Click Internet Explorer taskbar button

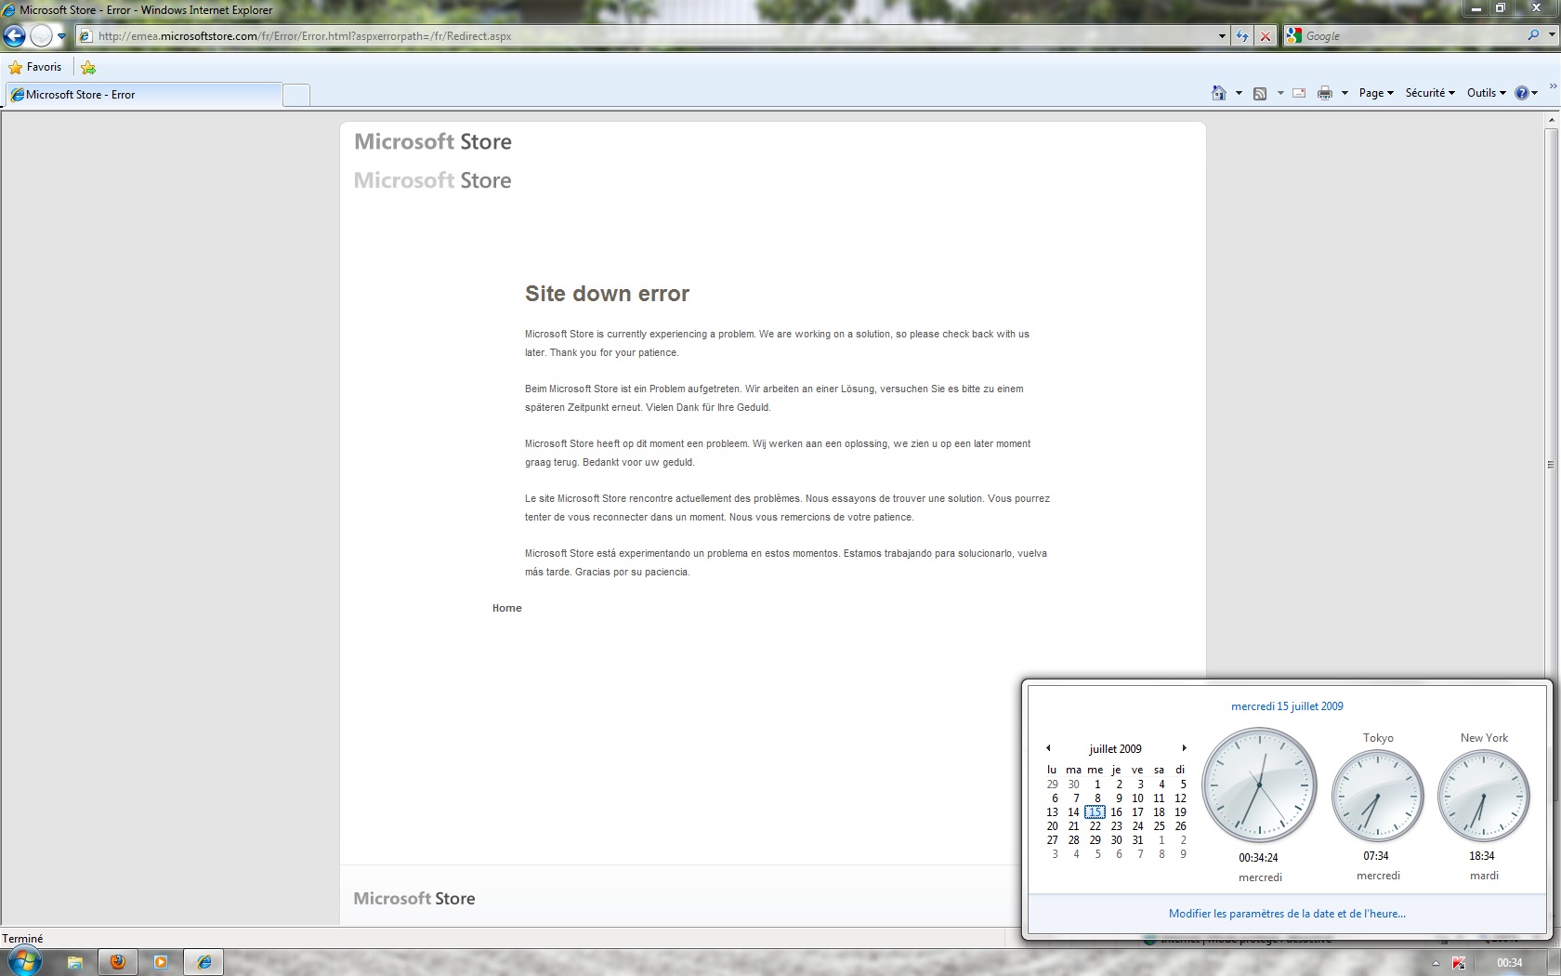[x=204, y=962]
